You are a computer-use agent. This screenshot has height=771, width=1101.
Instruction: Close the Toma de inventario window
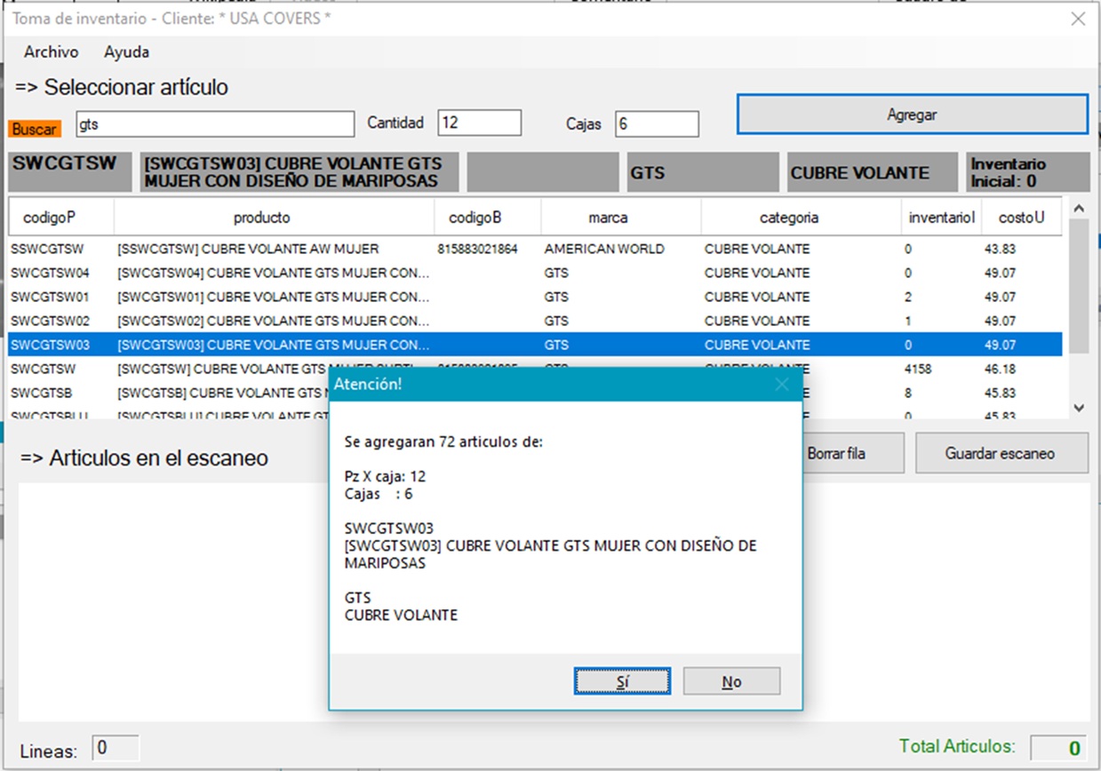coord(1078,19)
